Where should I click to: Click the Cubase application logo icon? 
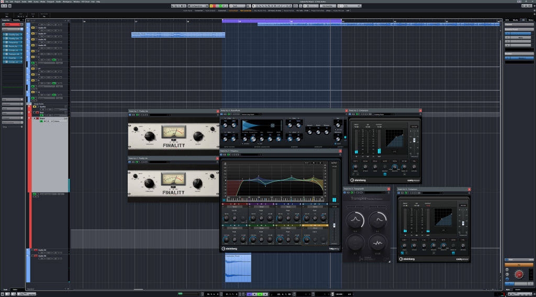tap(2, 2)
